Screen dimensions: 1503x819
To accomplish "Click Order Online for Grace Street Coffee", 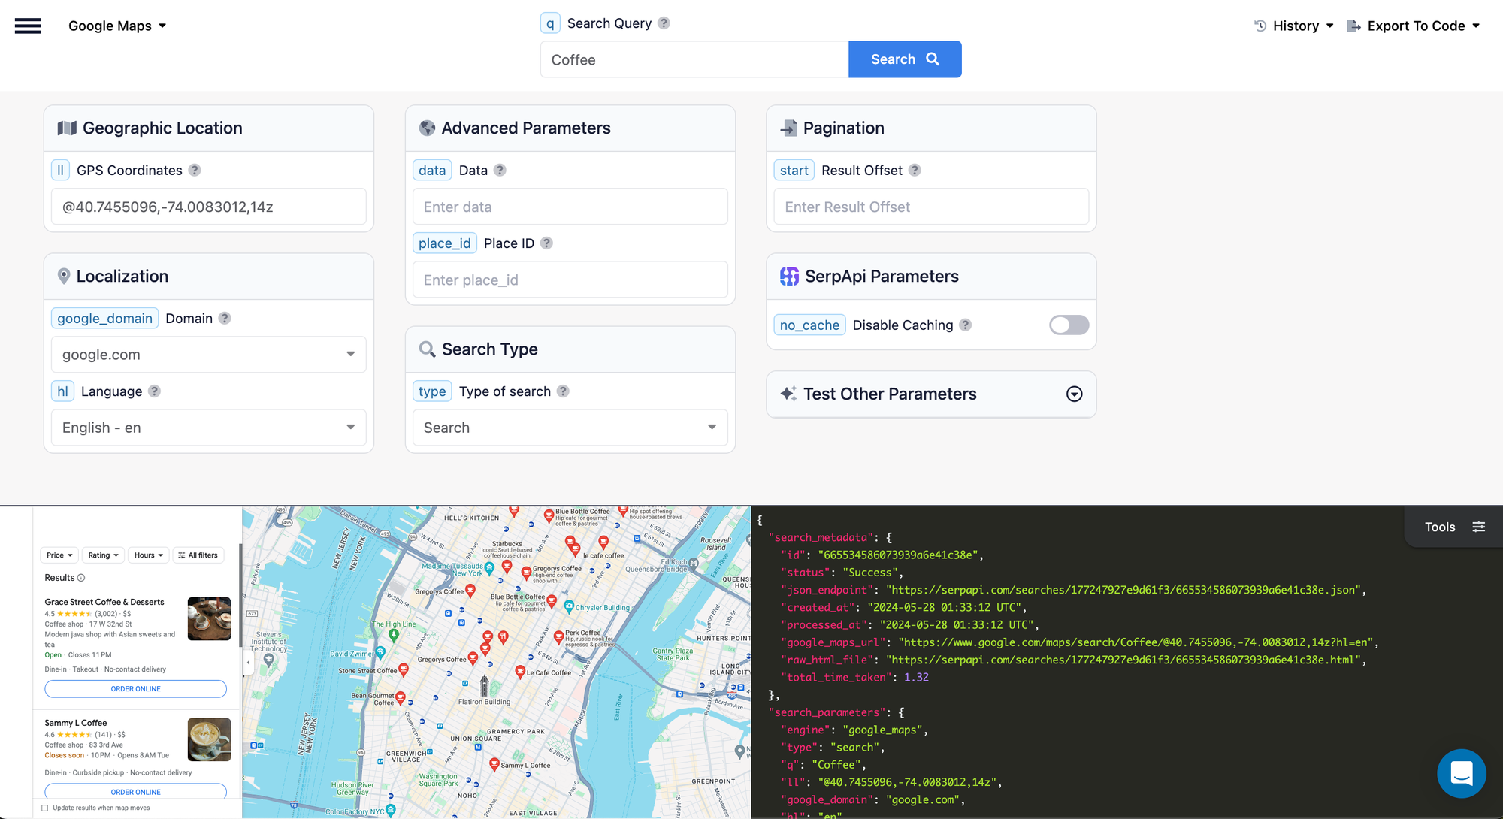I will [x=135, y=688].
